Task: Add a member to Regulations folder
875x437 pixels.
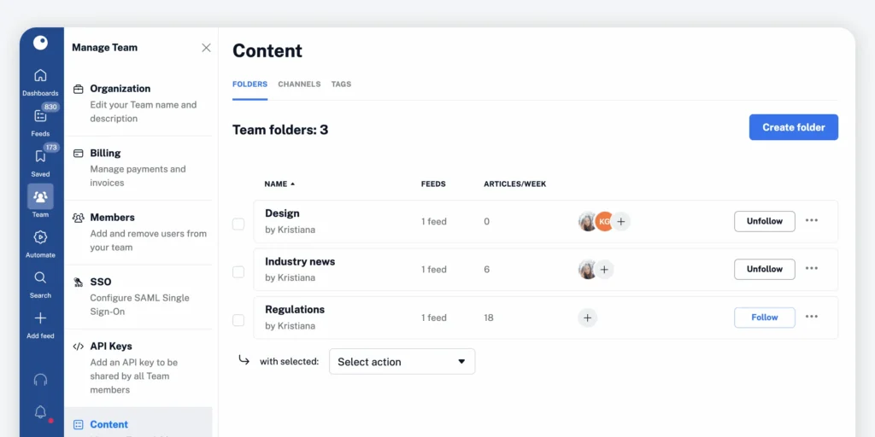Action: point(587,318)
